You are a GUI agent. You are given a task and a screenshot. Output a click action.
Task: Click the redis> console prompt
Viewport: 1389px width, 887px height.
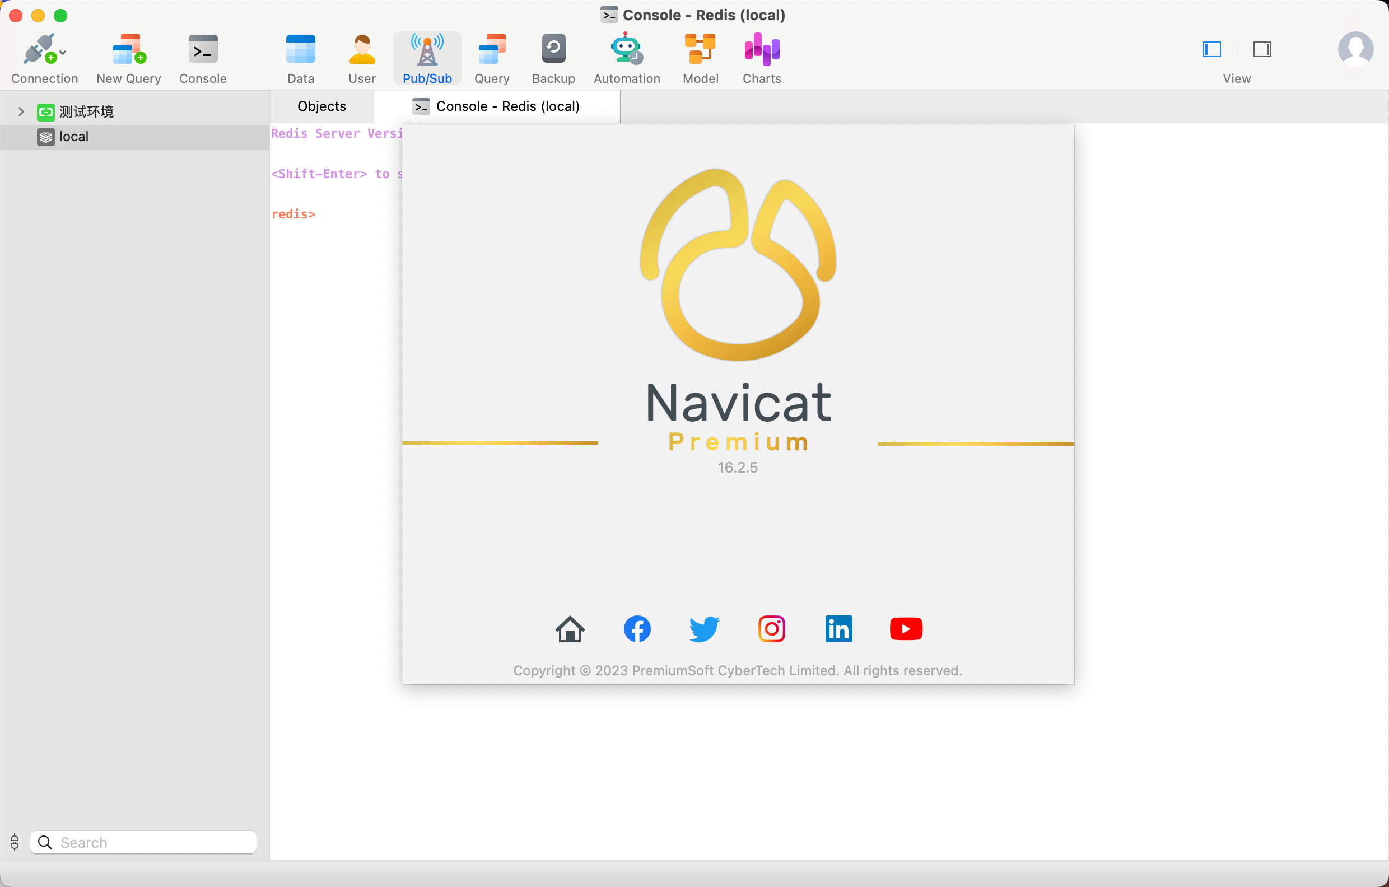pyautogui.click(x=293, y=214)
